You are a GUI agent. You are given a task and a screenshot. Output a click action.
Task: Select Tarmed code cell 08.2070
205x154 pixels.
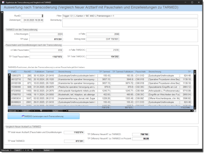tap(52, 87)
